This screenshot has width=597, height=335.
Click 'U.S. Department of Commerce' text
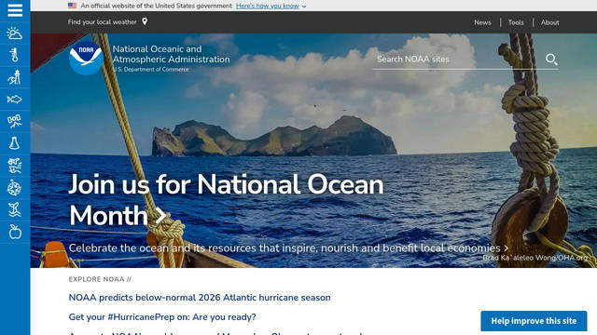coord(151,70)
